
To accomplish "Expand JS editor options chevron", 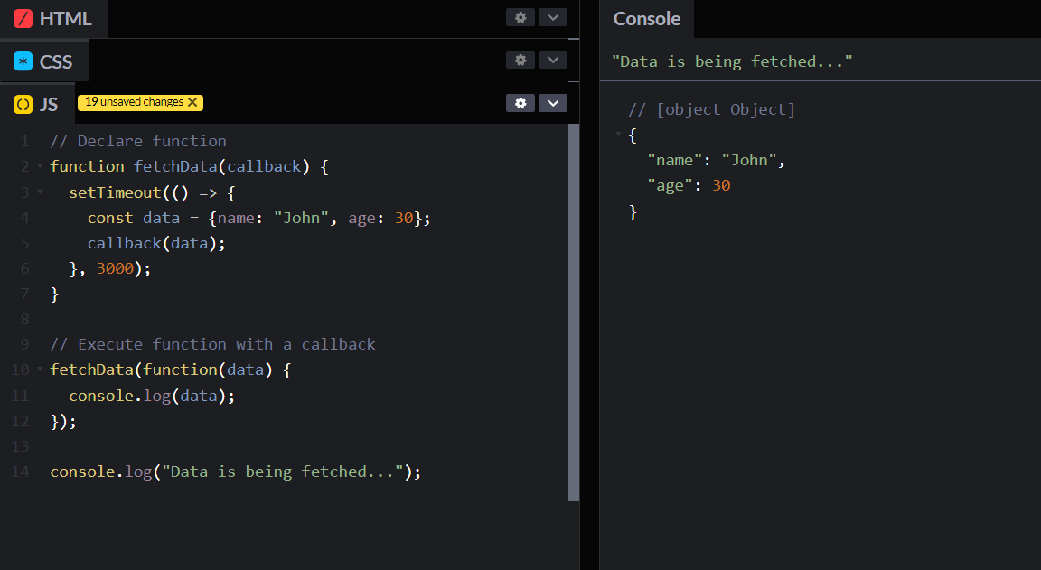I will (x=552, y=103).
